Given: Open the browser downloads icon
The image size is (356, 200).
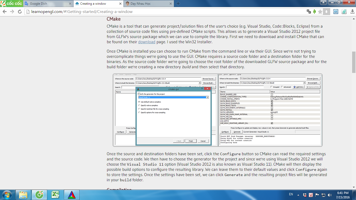Looking at the screenshot, I should [x=352, y=12].
